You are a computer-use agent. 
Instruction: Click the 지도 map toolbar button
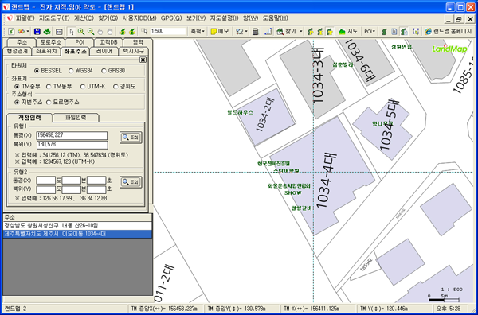click(x=348, y=31)
